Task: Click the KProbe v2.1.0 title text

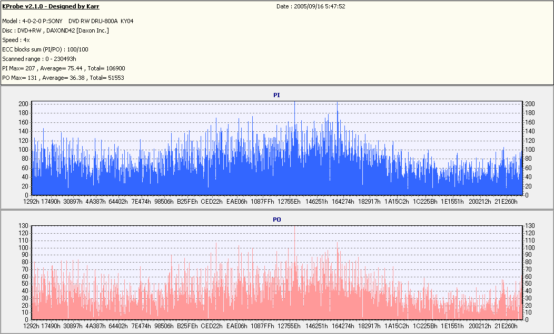Action: (51, 6)
